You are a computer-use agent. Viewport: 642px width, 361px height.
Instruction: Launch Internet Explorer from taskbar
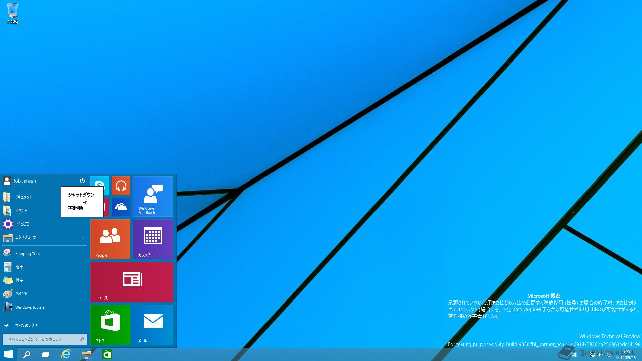pos(66,354)
